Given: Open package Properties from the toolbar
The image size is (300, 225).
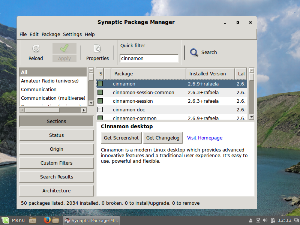Looking at the screenshot, I should click(97, 52).
